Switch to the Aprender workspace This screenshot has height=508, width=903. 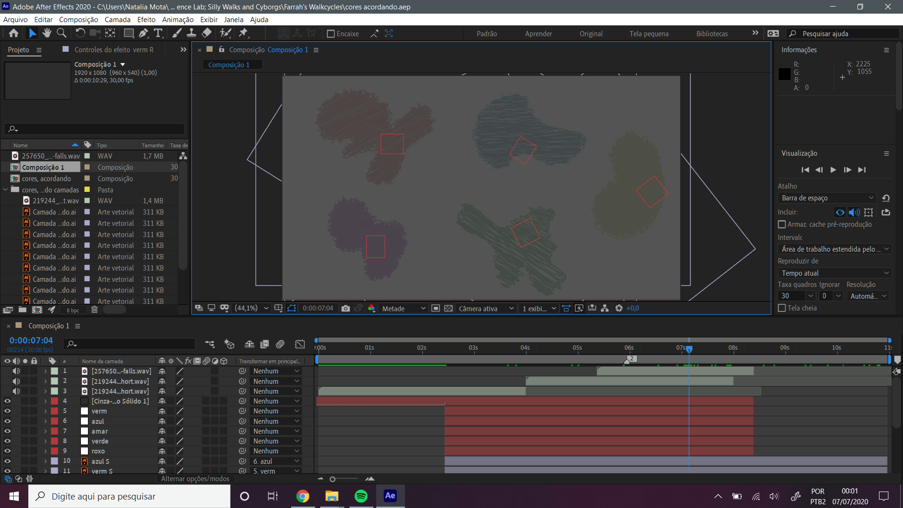point(539,33)
